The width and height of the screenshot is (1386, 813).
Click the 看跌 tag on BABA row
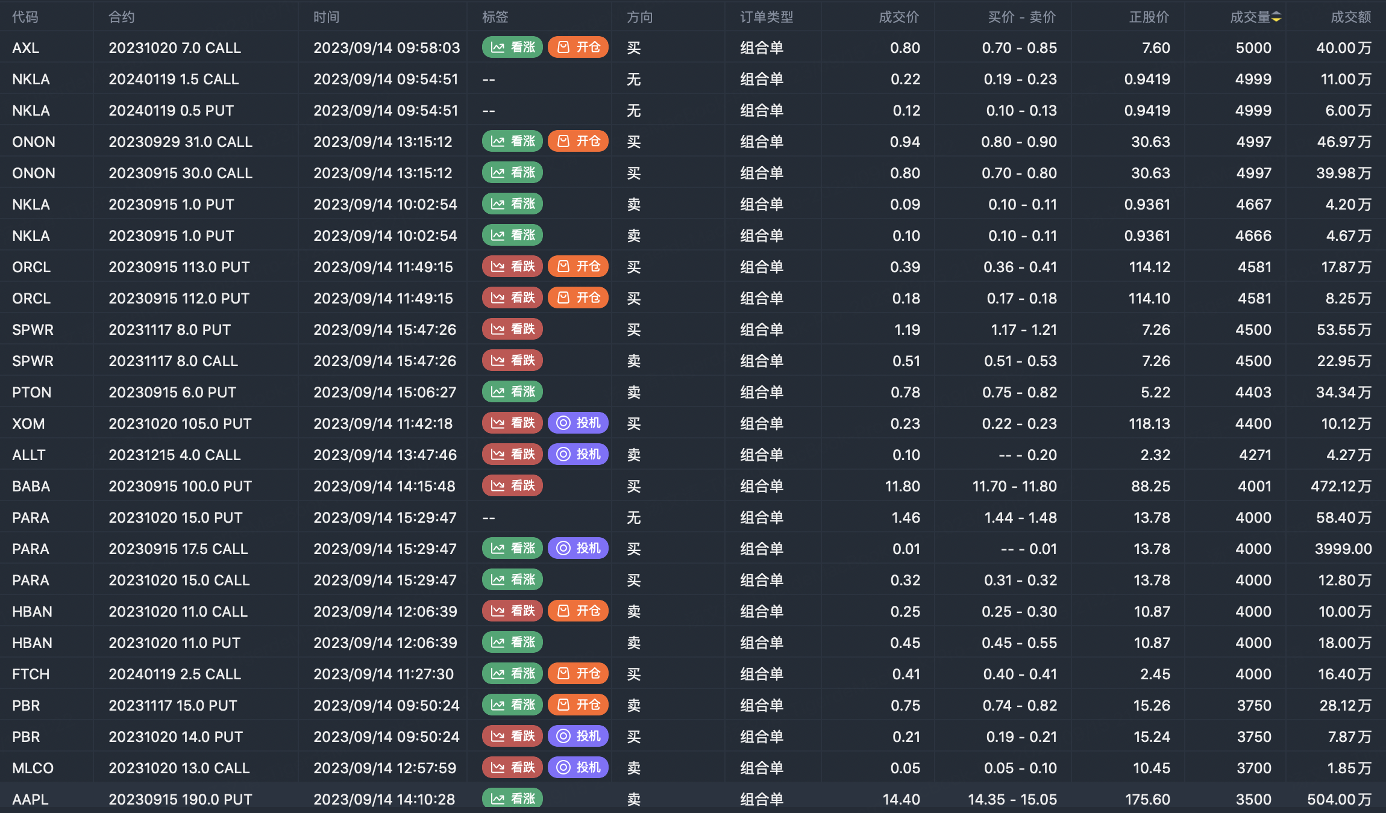coord(512,485)
